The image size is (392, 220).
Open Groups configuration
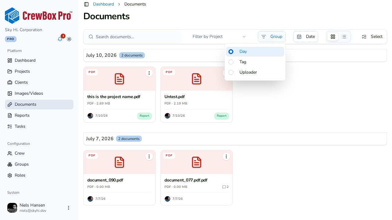click(x=39, y=164)
